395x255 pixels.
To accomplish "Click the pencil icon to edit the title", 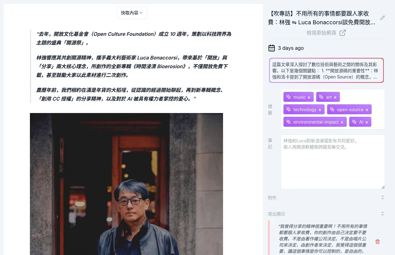I will [x=383, y=18].
